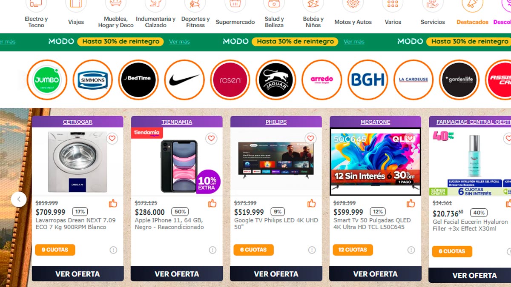The height and width of the screenshot is (287, 511).
Task: Go to previous products with left carousel arrow
Action: 19,199
